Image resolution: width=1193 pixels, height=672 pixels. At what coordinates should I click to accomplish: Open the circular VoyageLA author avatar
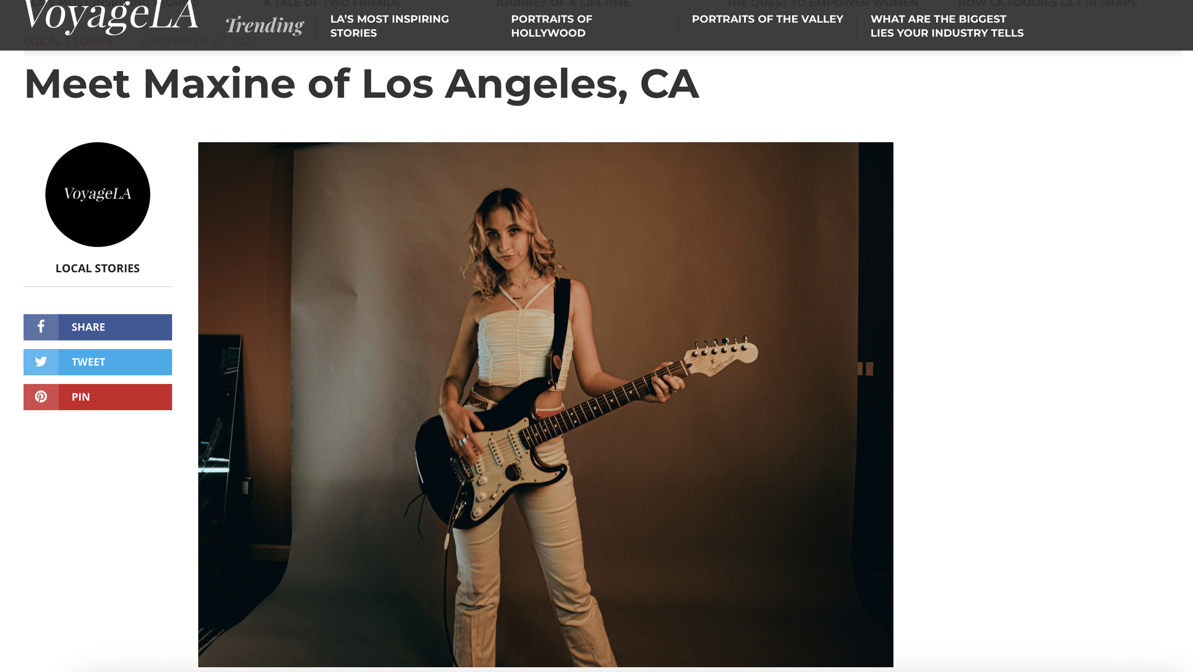pyautogui.click(x=98, y=195)
